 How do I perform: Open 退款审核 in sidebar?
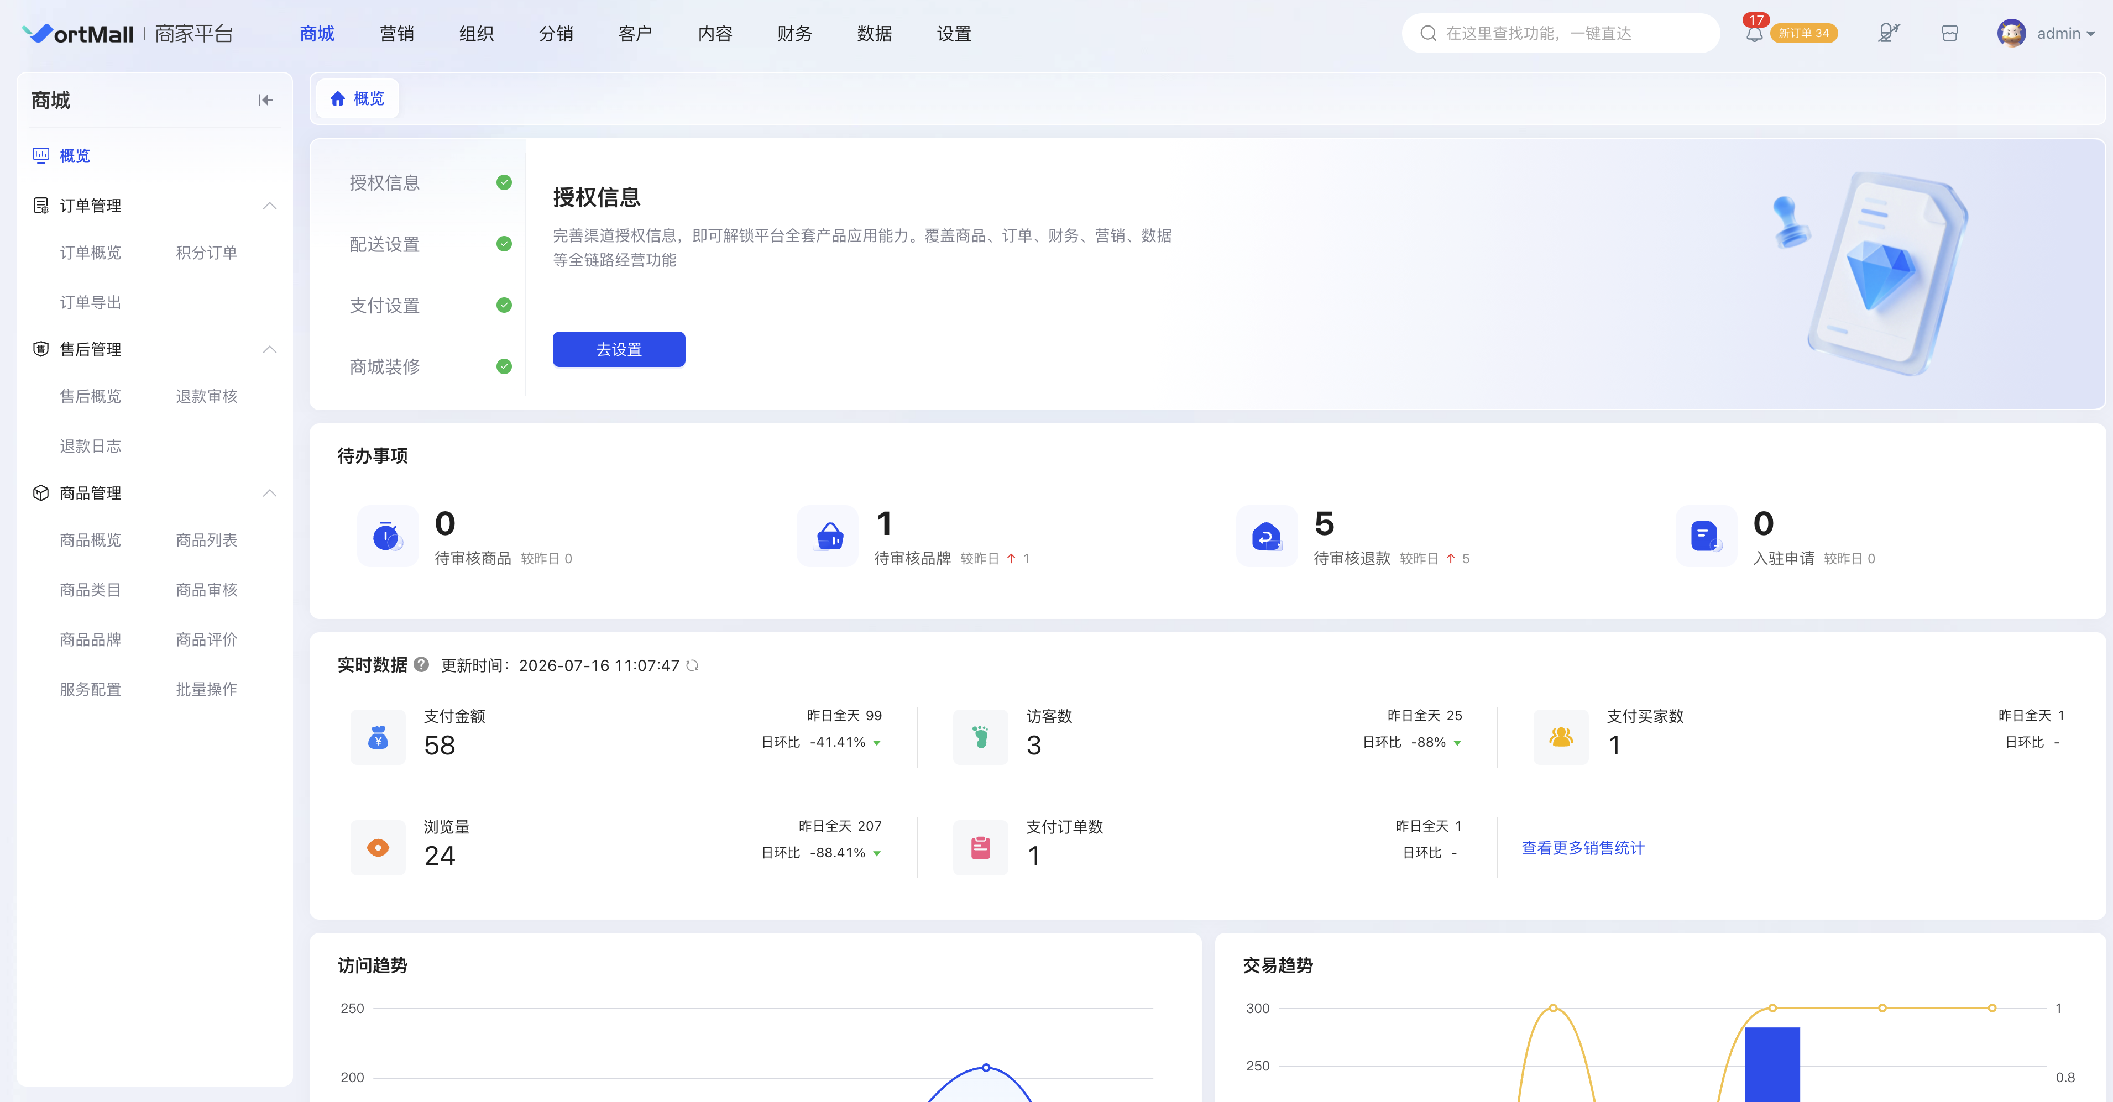pyautogui.click(x=207, y=396)
